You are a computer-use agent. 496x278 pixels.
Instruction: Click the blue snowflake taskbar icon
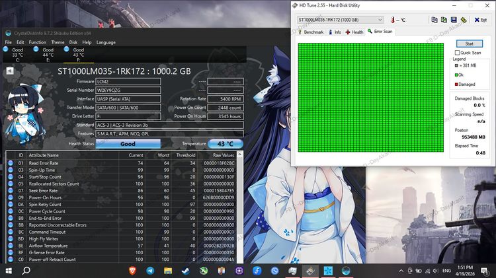click(x=328, y=271)
